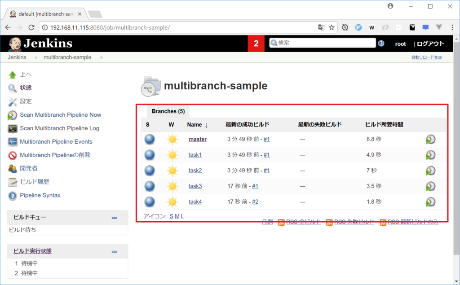Sort branches by the Name column
460x285 pixels.
click(x=198, y=125)
